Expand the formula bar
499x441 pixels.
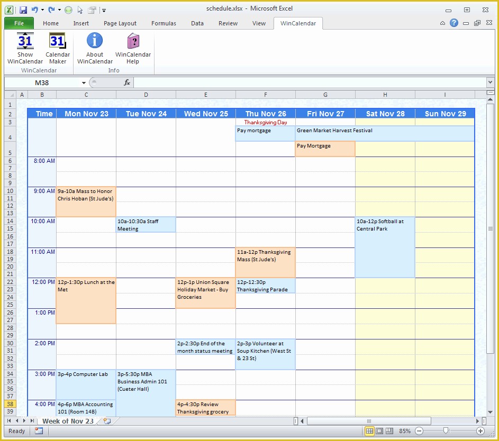coord(490,82)
